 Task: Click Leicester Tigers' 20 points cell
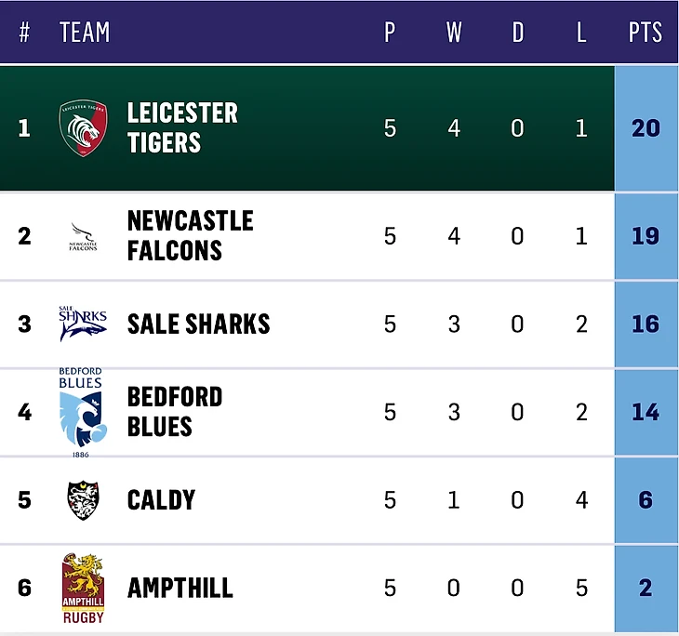pos(646,127)
